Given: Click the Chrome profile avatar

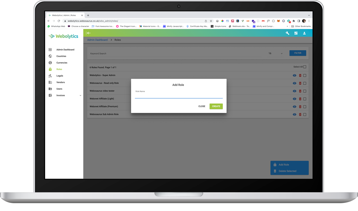Looking at the screenshot, I should (x=304, y=21).
